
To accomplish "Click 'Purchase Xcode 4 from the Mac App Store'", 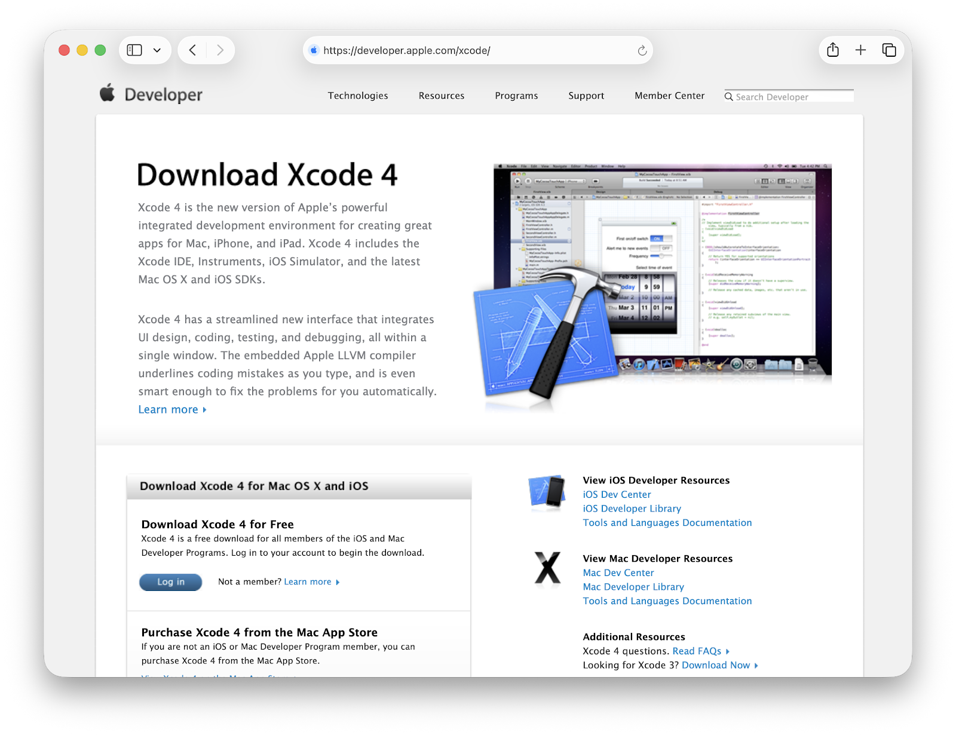I will [259, 632].
